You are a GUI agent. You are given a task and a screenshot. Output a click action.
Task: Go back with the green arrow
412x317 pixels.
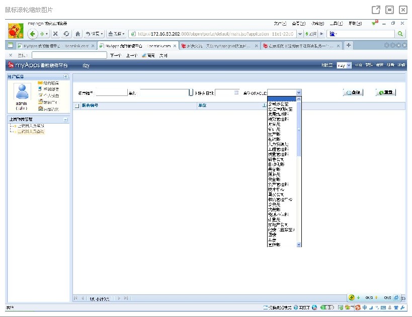click(32, 34)
